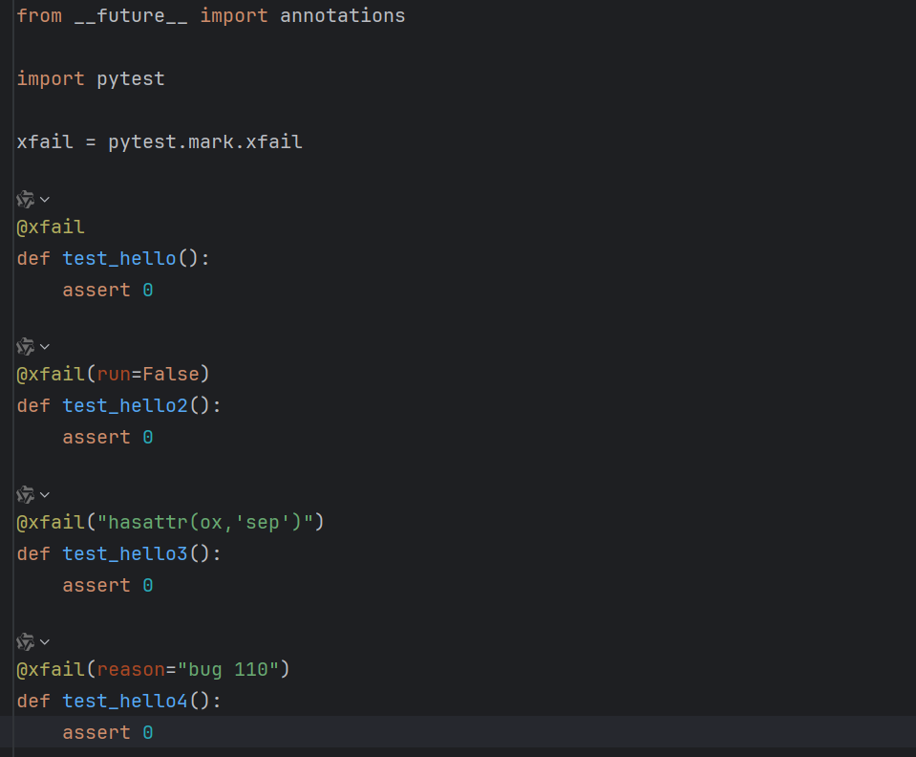Click the function name test_hello3
The width and height of the screenshot is (916, 757).
(125, 553)
